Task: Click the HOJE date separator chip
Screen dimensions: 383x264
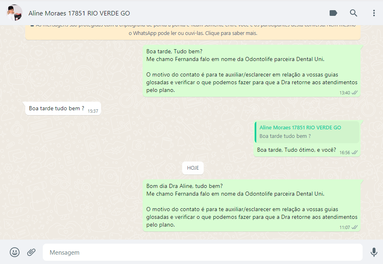Action: (193, 168)
